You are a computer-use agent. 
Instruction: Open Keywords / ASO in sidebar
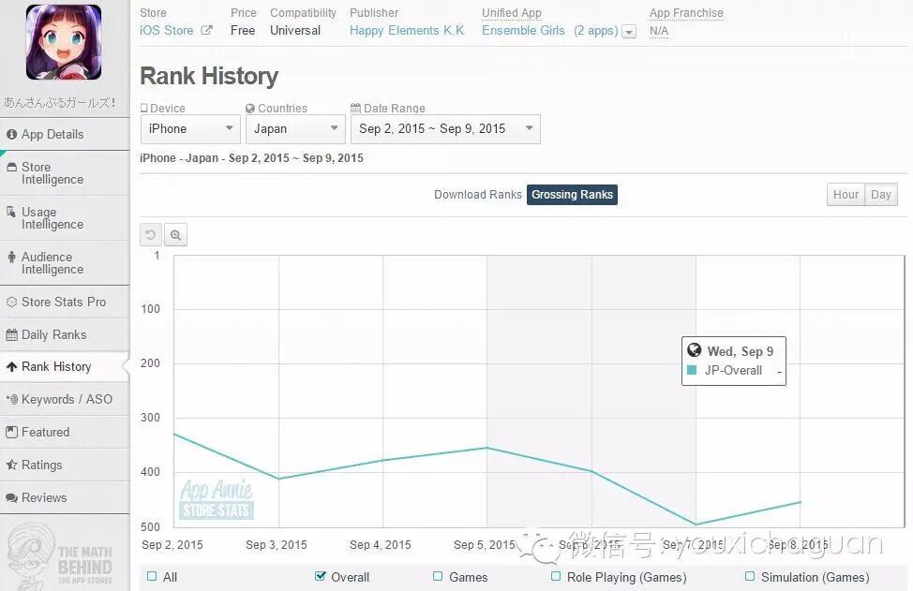(x=65, y=400)
